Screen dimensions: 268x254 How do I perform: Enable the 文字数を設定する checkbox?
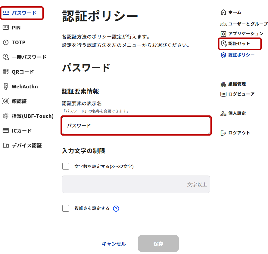[x=66, y=166]
